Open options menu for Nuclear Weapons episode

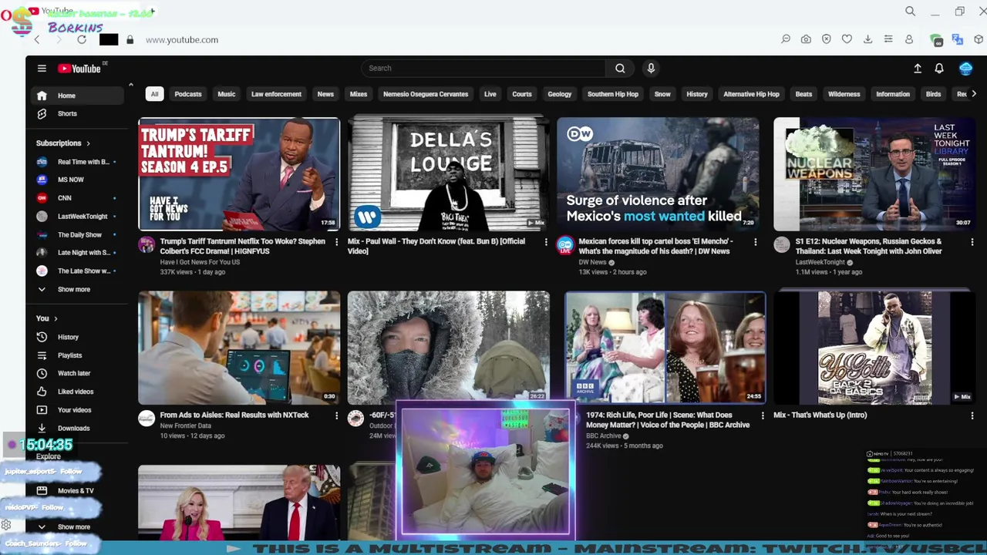(972, 242)
